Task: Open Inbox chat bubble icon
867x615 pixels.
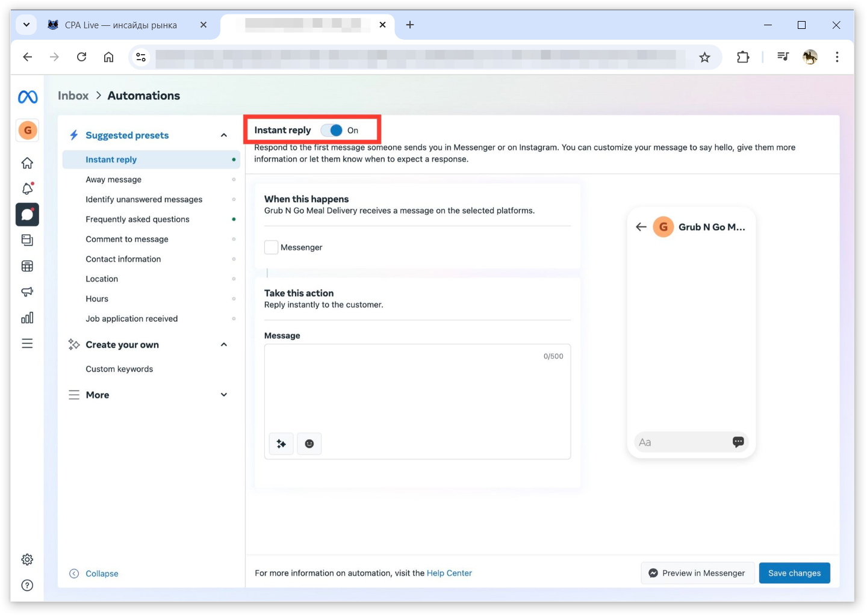Action: pos(27,214)
